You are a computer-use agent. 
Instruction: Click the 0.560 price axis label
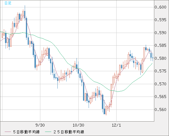click(x=160, y=110)
